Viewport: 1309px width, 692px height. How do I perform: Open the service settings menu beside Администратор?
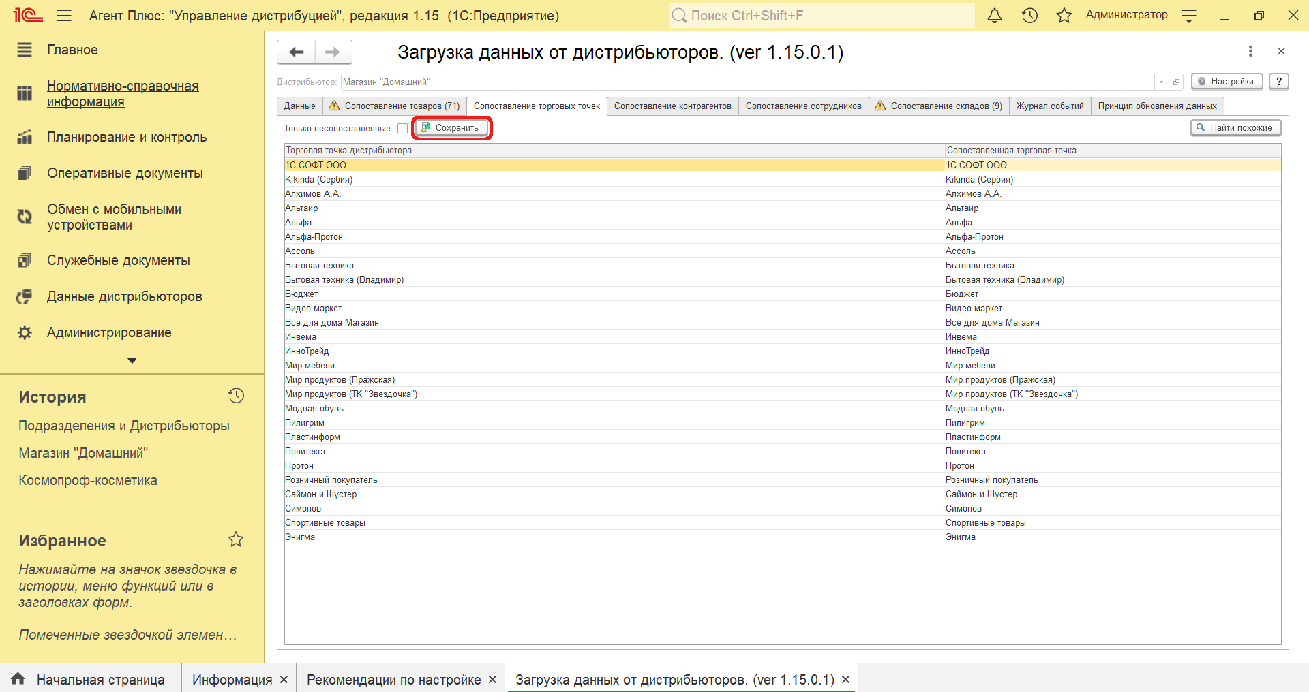click(x=1189, y=16)
